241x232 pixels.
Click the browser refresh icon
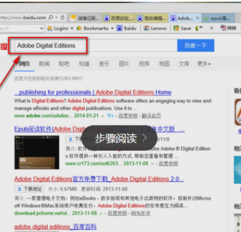[62, 18]
